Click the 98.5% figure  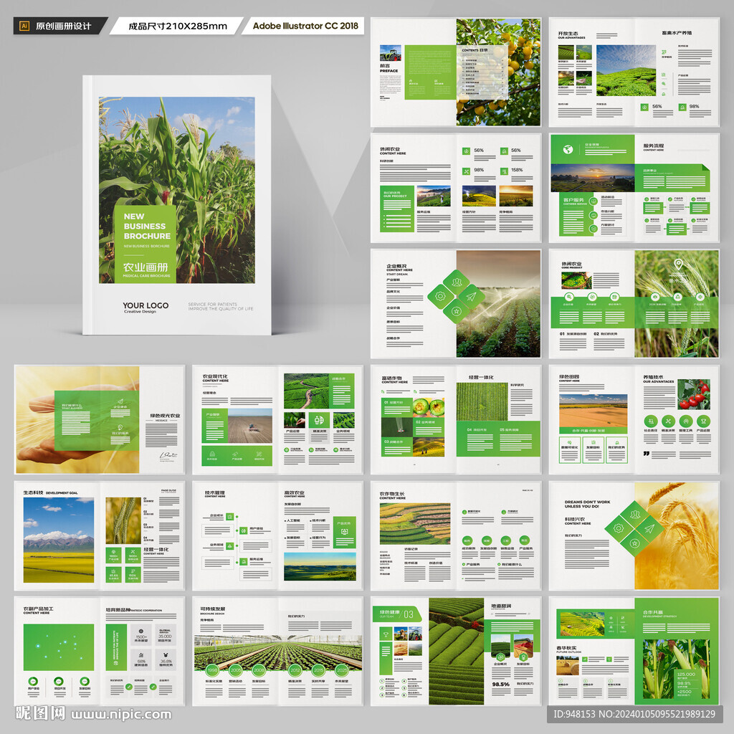tap(501, 684)
